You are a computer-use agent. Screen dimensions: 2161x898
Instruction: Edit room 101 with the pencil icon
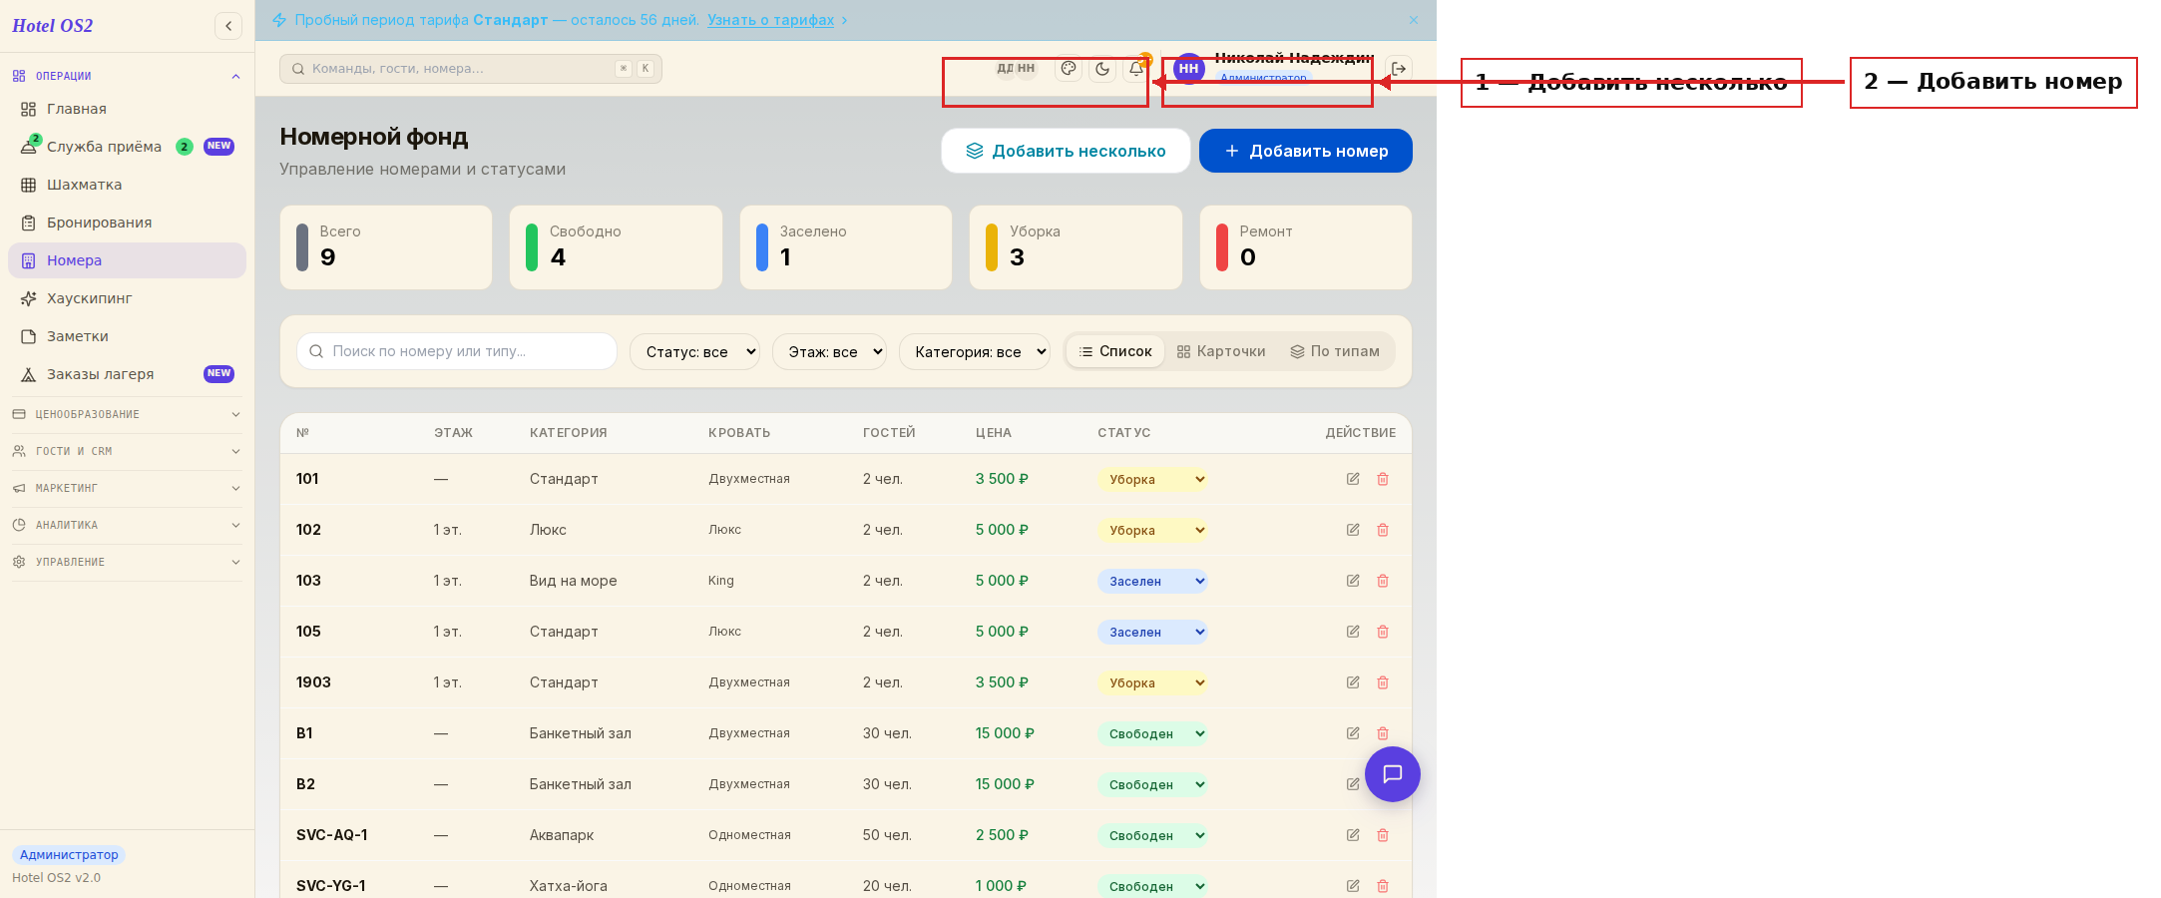coord(1353,479)
